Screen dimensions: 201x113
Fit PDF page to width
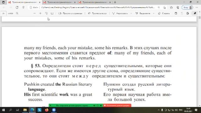[x=52, y=13]
